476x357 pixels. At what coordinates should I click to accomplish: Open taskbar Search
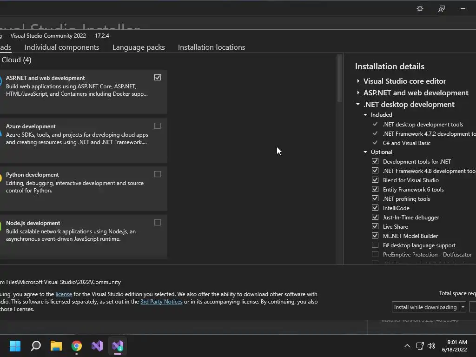point(36,346)
